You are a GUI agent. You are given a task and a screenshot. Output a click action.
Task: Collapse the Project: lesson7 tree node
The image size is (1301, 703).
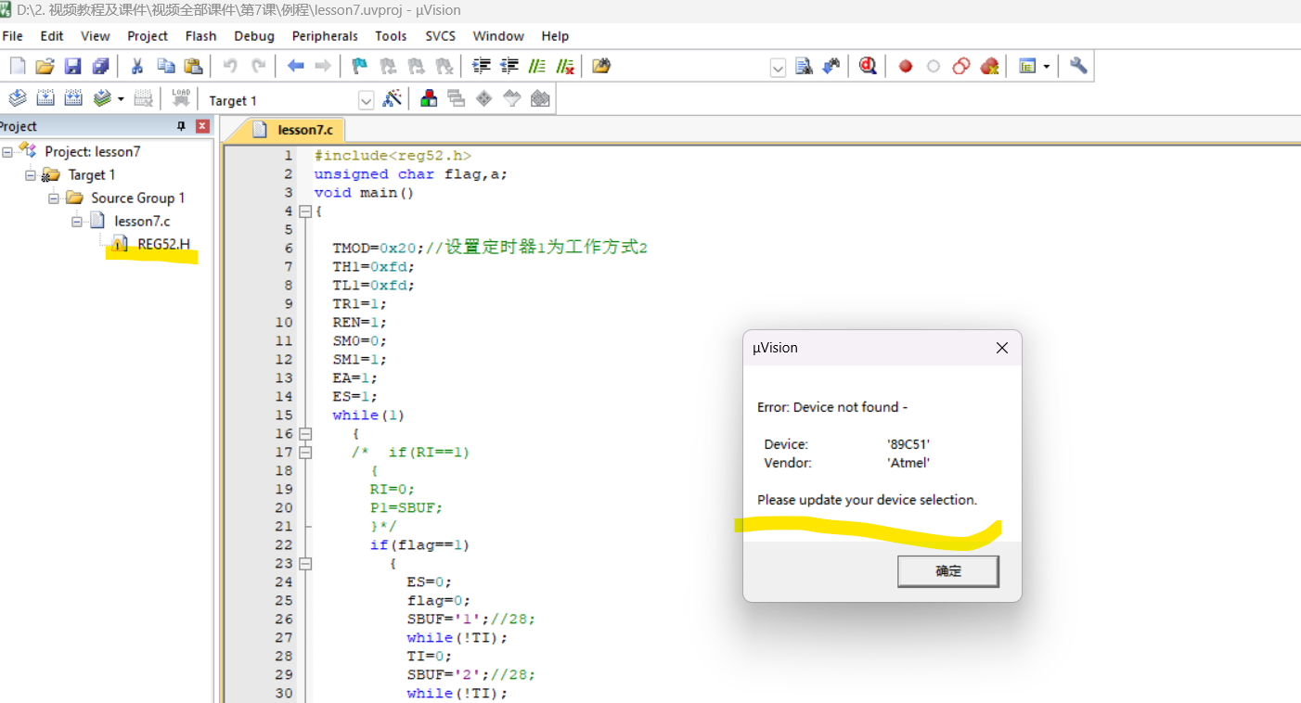[x=7, y=151]
